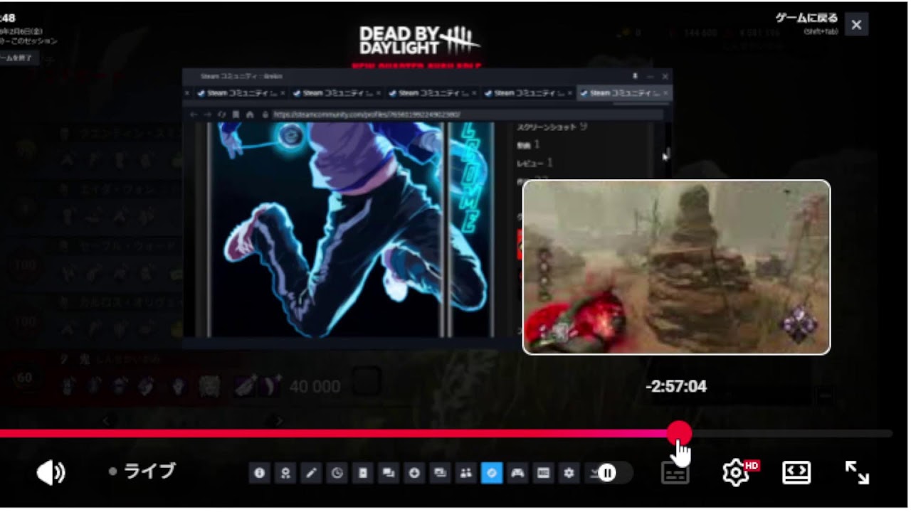Open the 動画 videos profile link

point(524,144)
